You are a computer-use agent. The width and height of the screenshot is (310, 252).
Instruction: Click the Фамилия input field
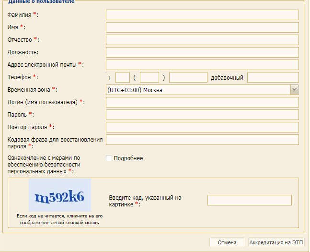[202, 15]
